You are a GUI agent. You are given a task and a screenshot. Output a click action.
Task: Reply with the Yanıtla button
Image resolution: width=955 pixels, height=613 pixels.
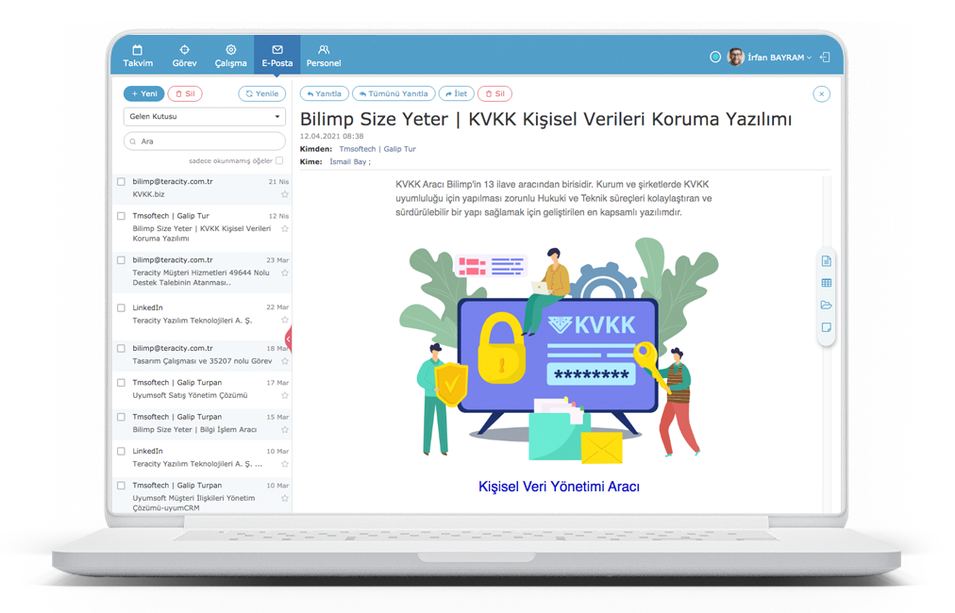(x=324, y=93)
